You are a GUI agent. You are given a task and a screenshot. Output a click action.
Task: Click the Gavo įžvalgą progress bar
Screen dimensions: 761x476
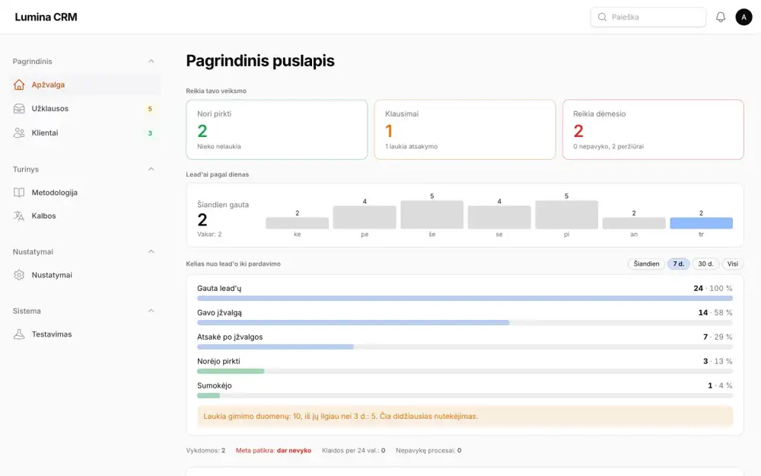[465, 322]
